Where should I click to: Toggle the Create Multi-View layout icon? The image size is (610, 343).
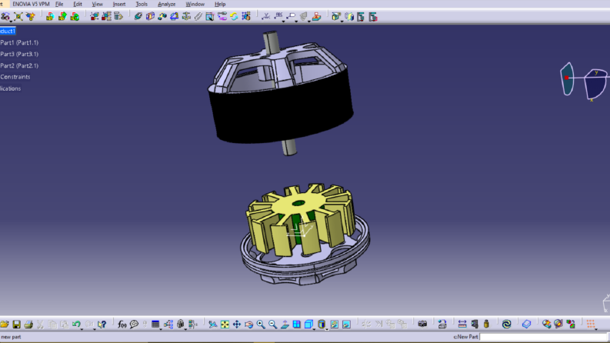click(x=297, y=324)
